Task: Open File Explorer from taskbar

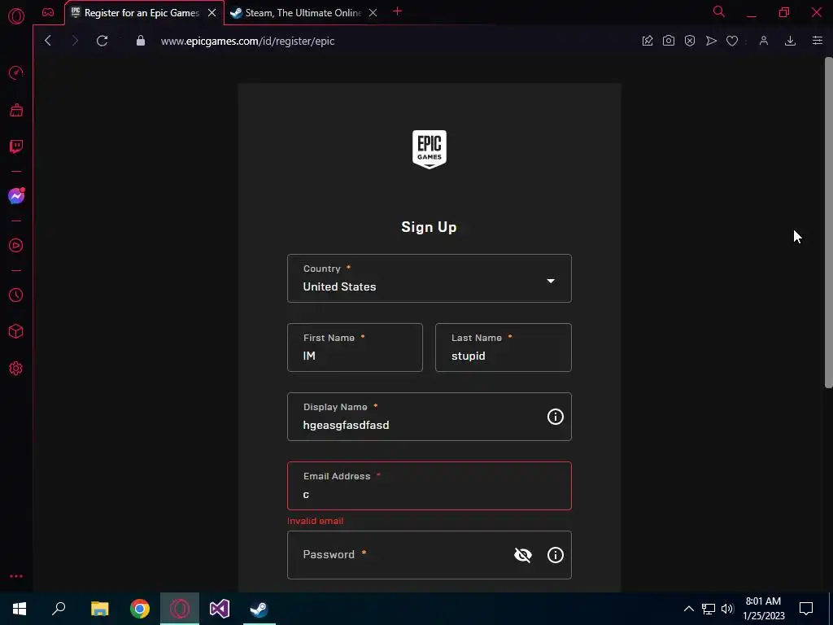Action: (100, 609)
